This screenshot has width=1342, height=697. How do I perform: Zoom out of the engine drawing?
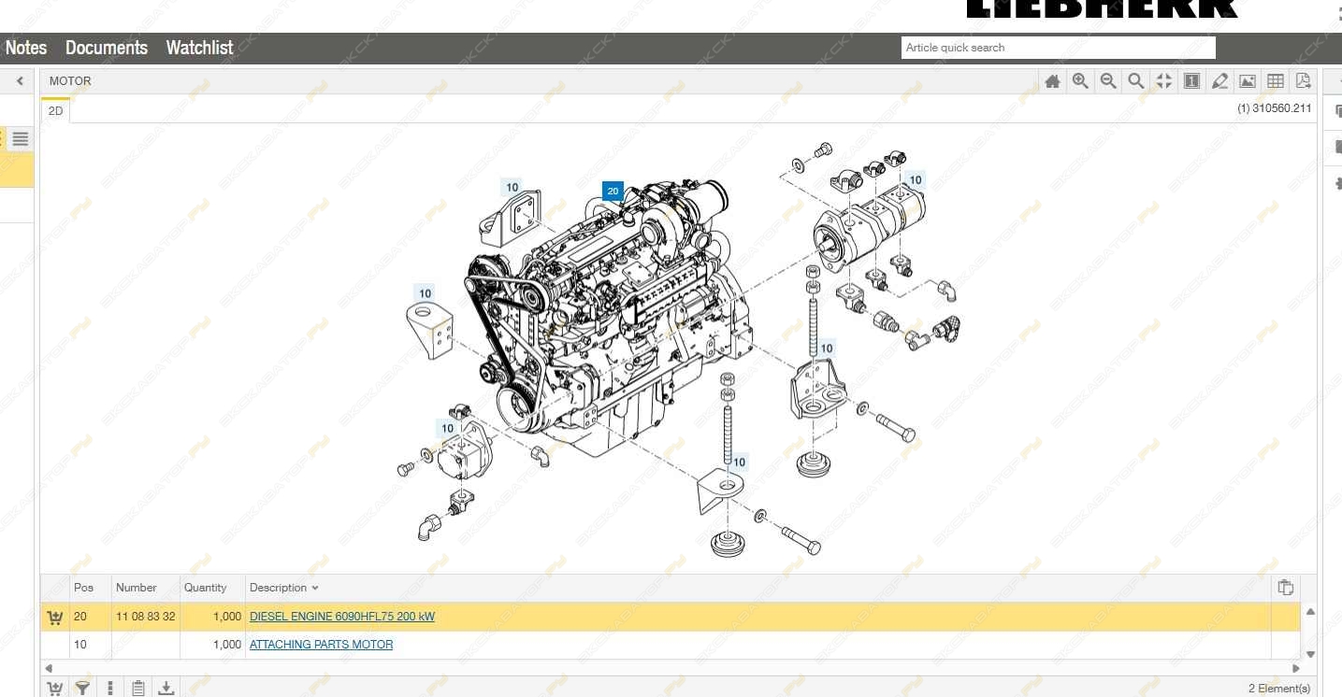(x=1108, y=81)
